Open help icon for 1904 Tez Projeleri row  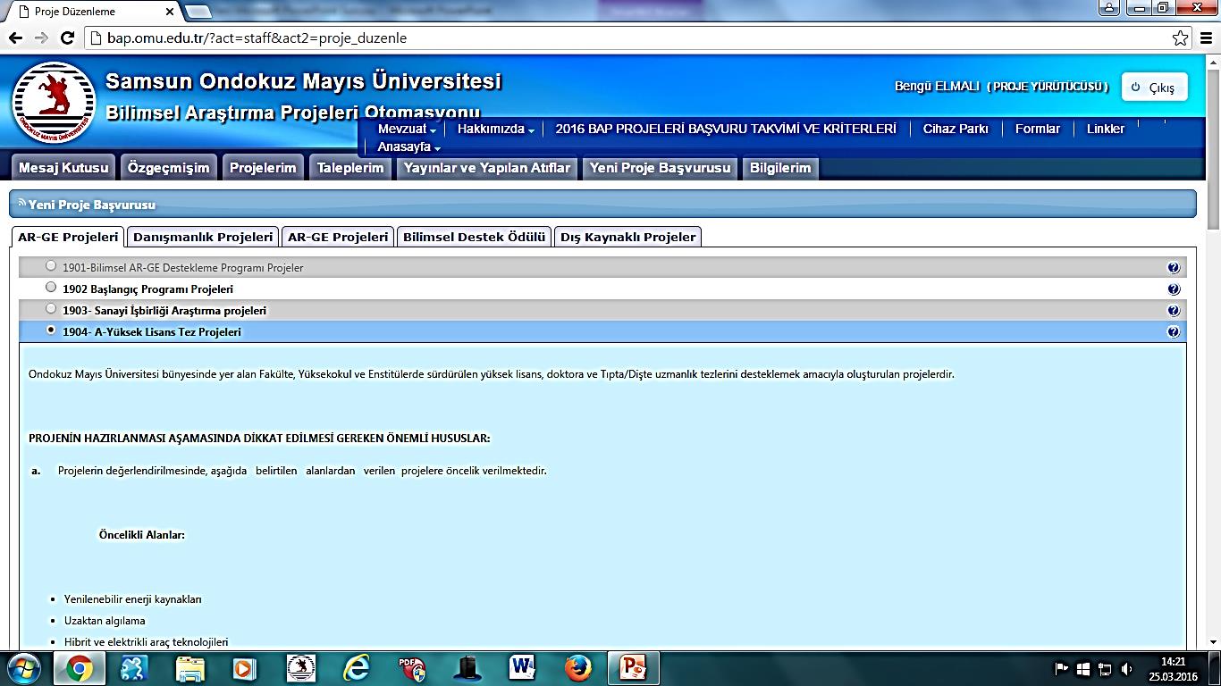pos(1174,332)
